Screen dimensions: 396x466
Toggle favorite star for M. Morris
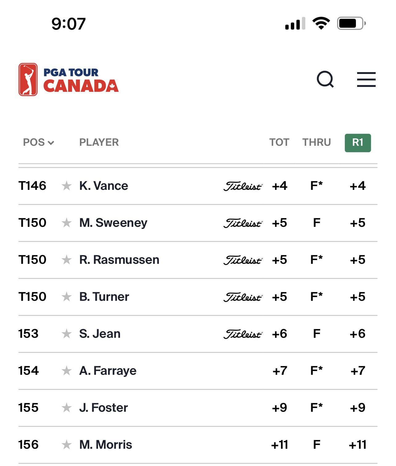point(66,445)
